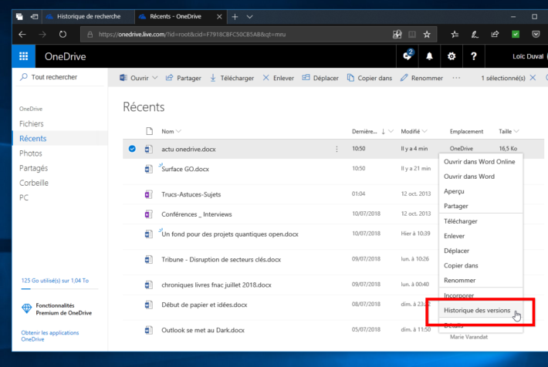Viewport: 548px width, 367px height.
Task: Open Corbeille in the sidebar
Action: [x=34, y=183]
